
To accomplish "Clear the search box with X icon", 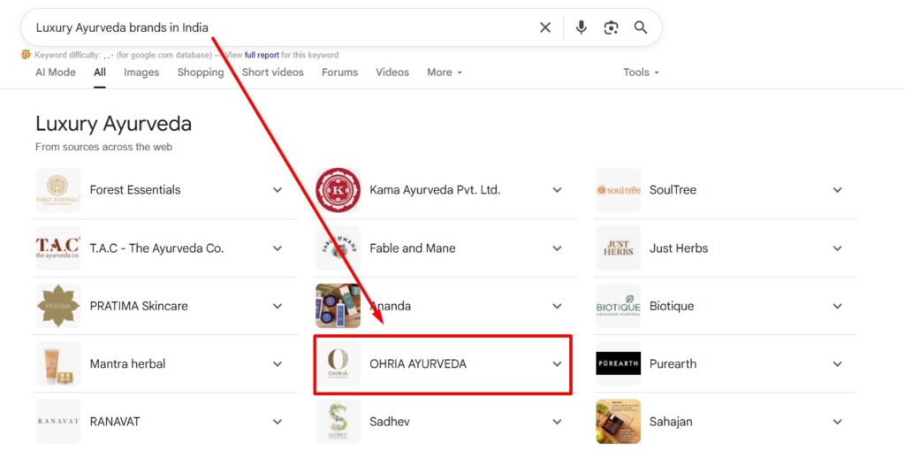I will [544, 27].
